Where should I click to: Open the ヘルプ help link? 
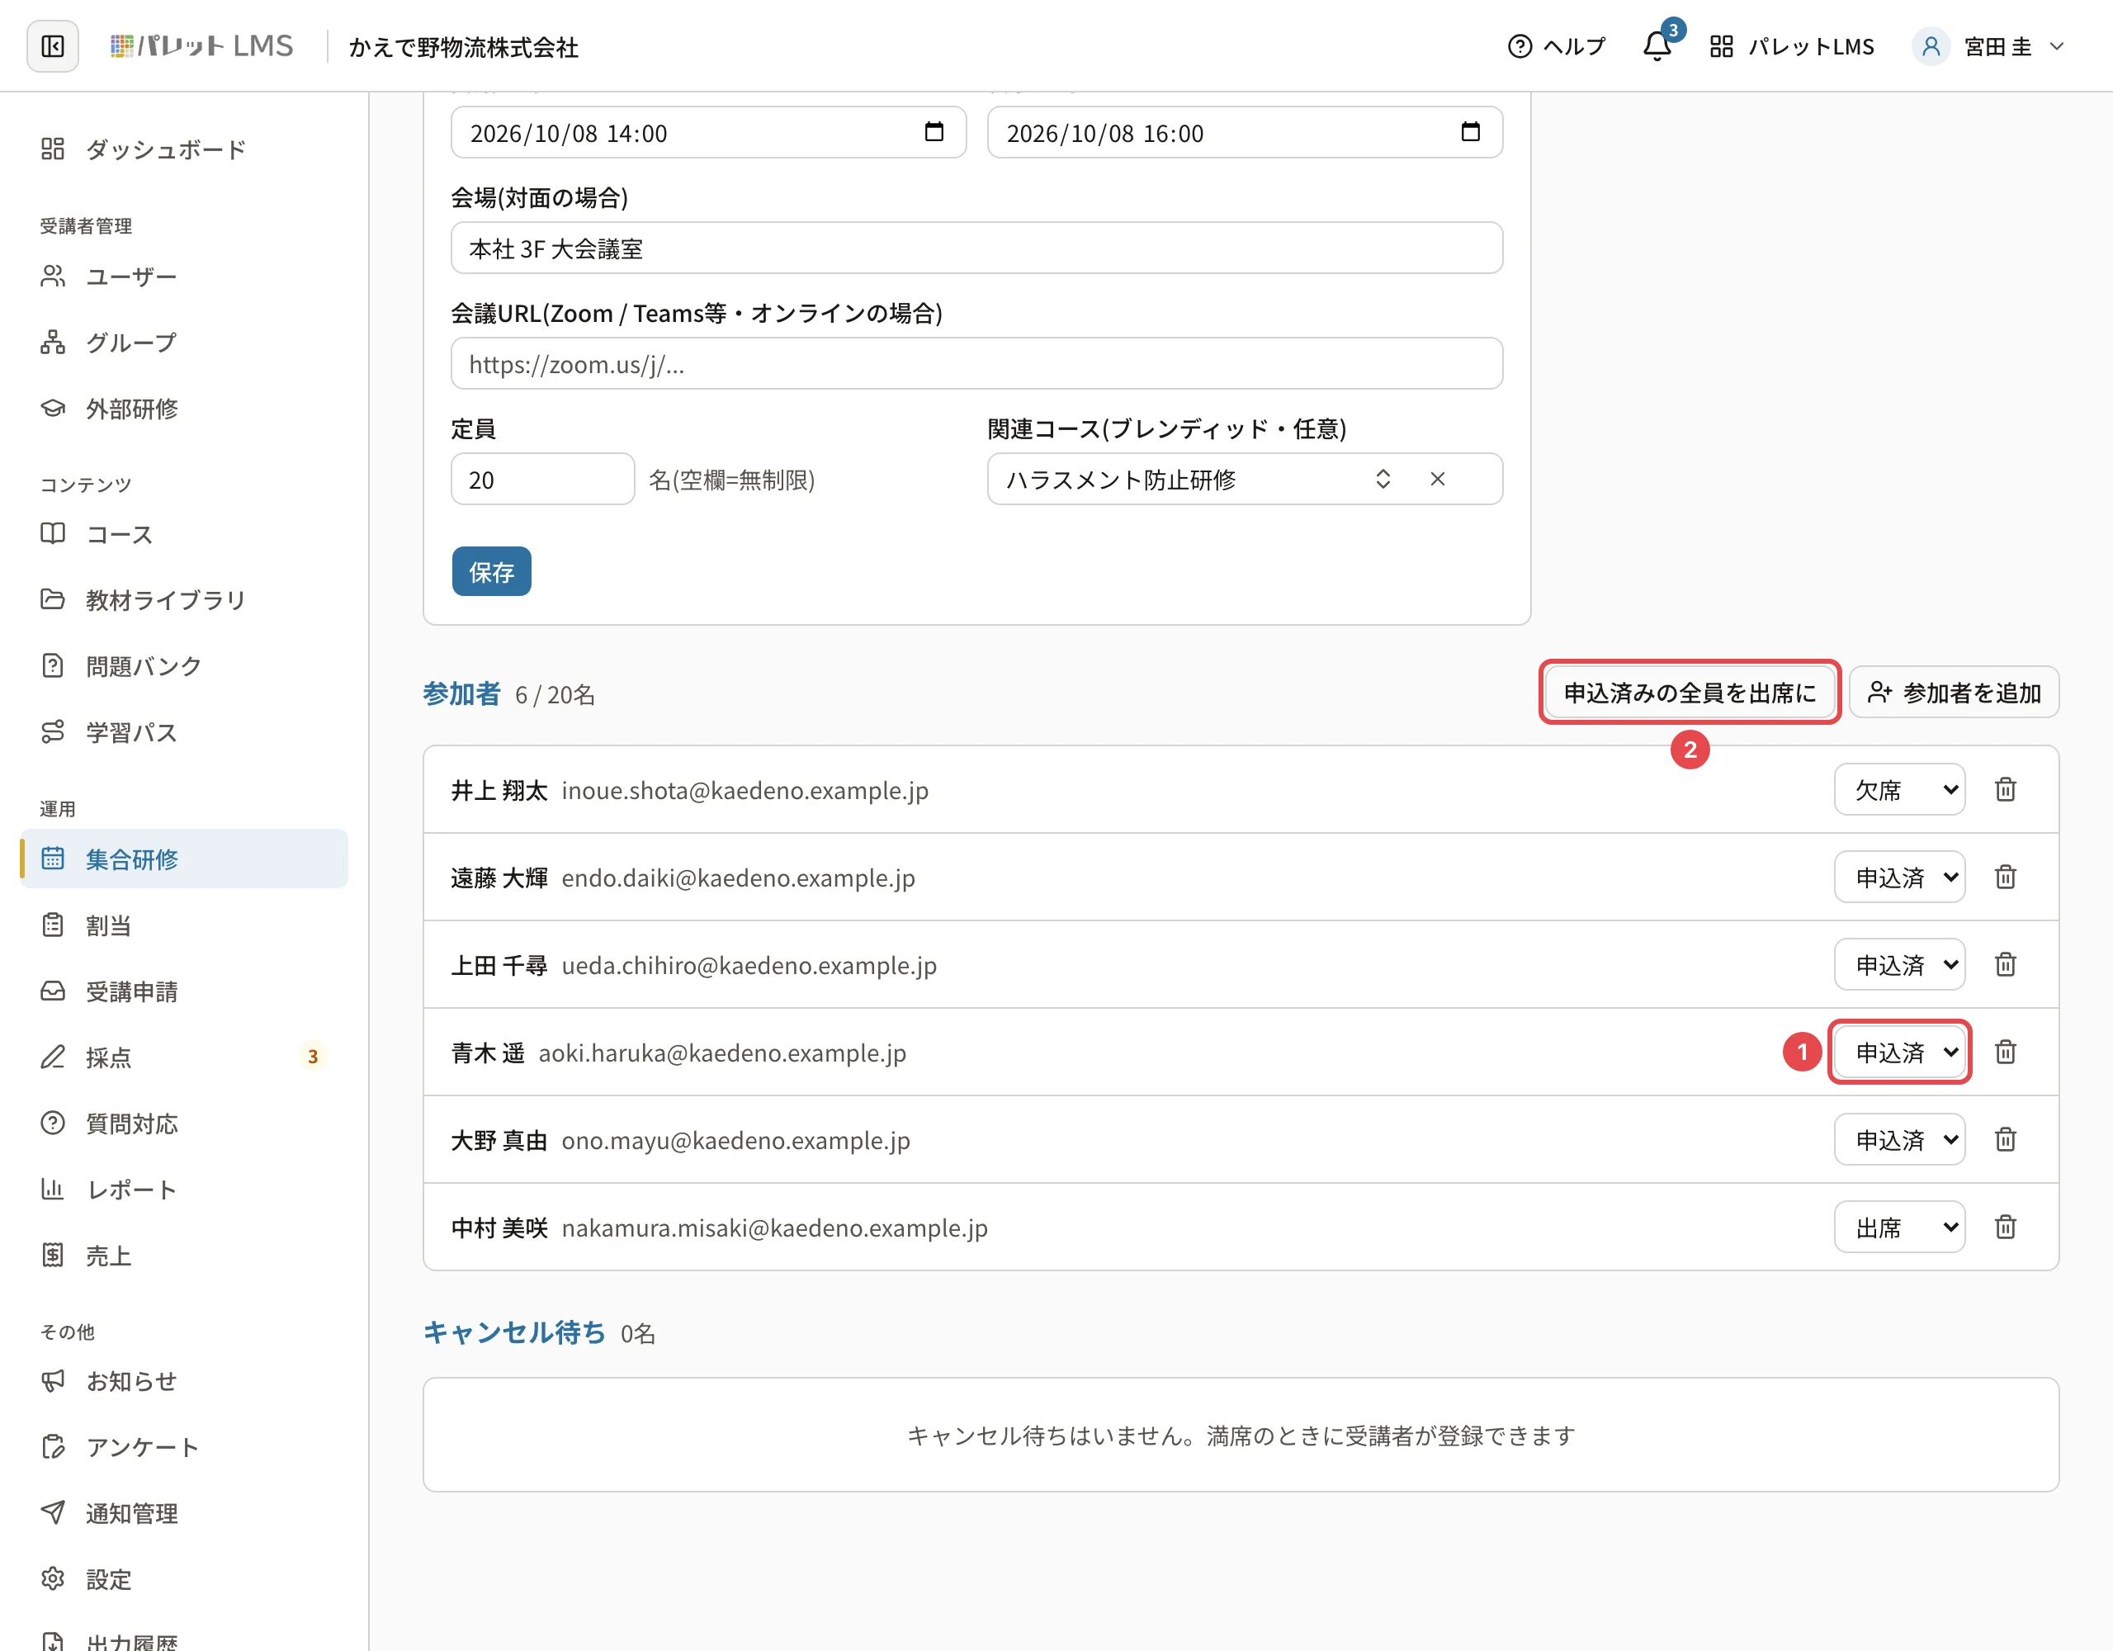[1557, 46]
